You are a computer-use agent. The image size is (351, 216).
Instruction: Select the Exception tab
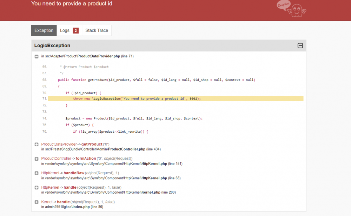44,30
